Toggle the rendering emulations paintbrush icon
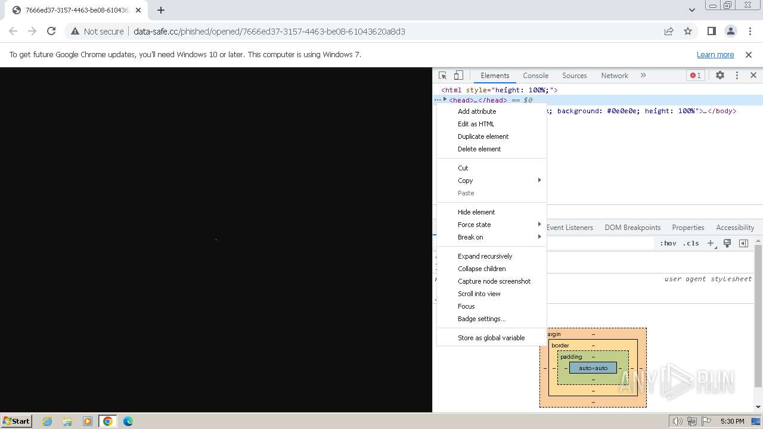Screen dimensions: 763x429 [x=727, y=243]
